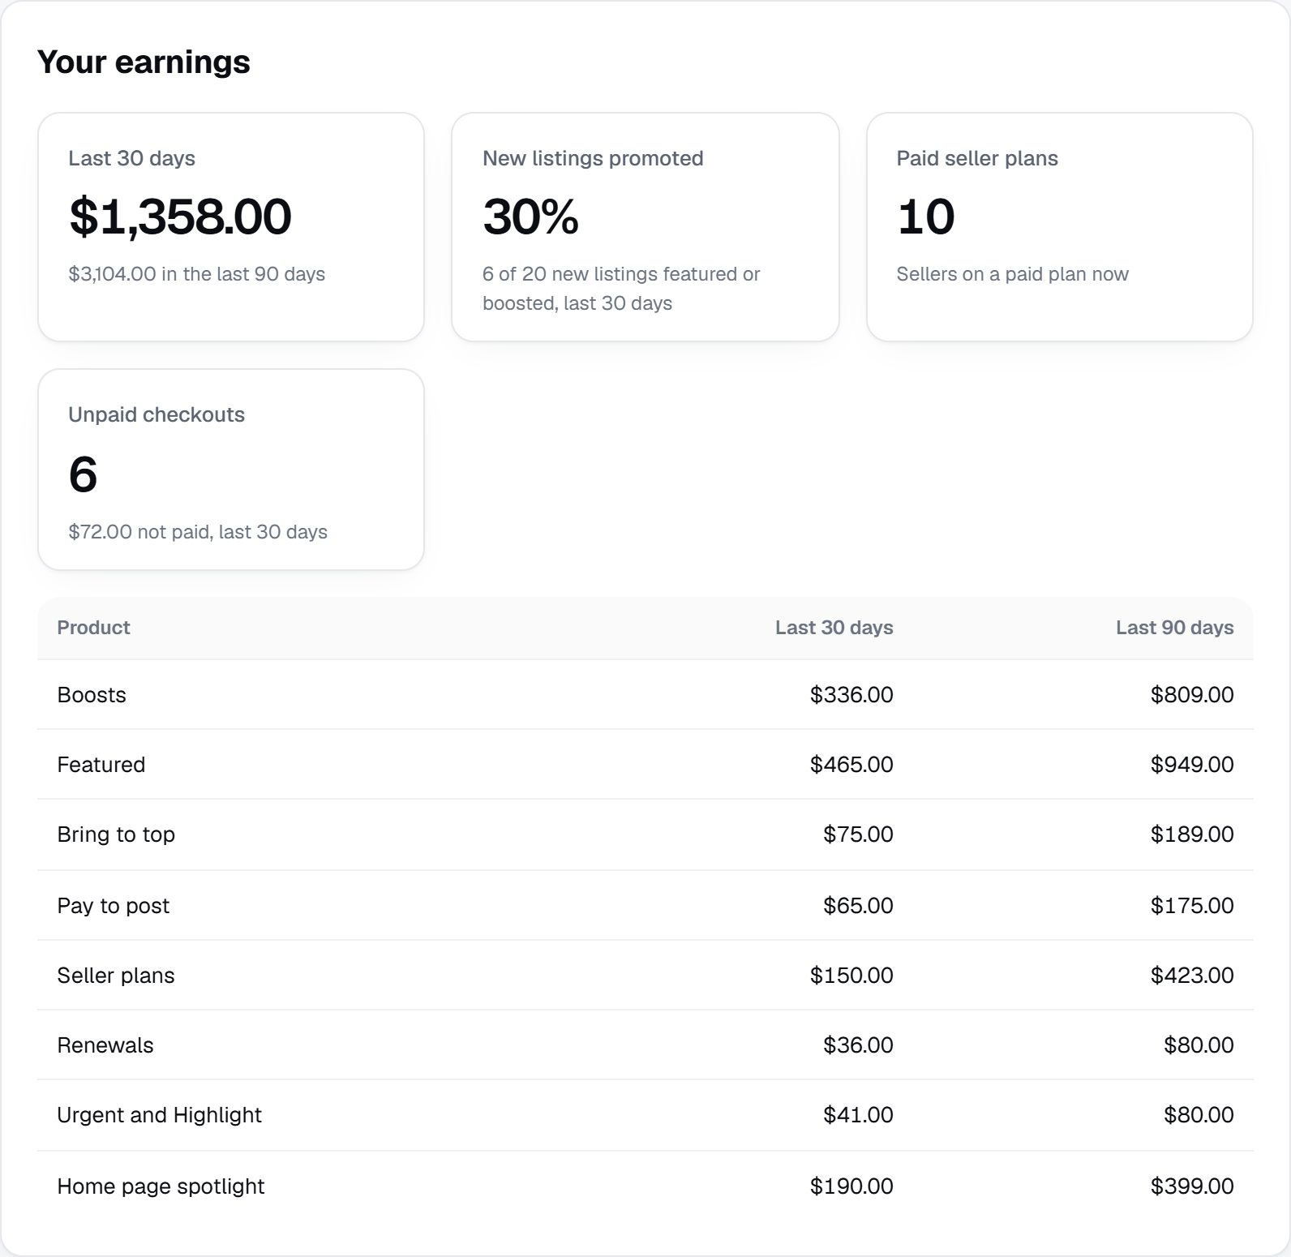
Task: Click the $65.00 Pay to post value
Action: point(858,906)
